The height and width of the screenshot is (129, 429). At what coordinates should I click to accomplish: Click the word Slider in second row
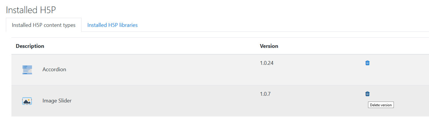pyautogui.click(x=65, y=101)
